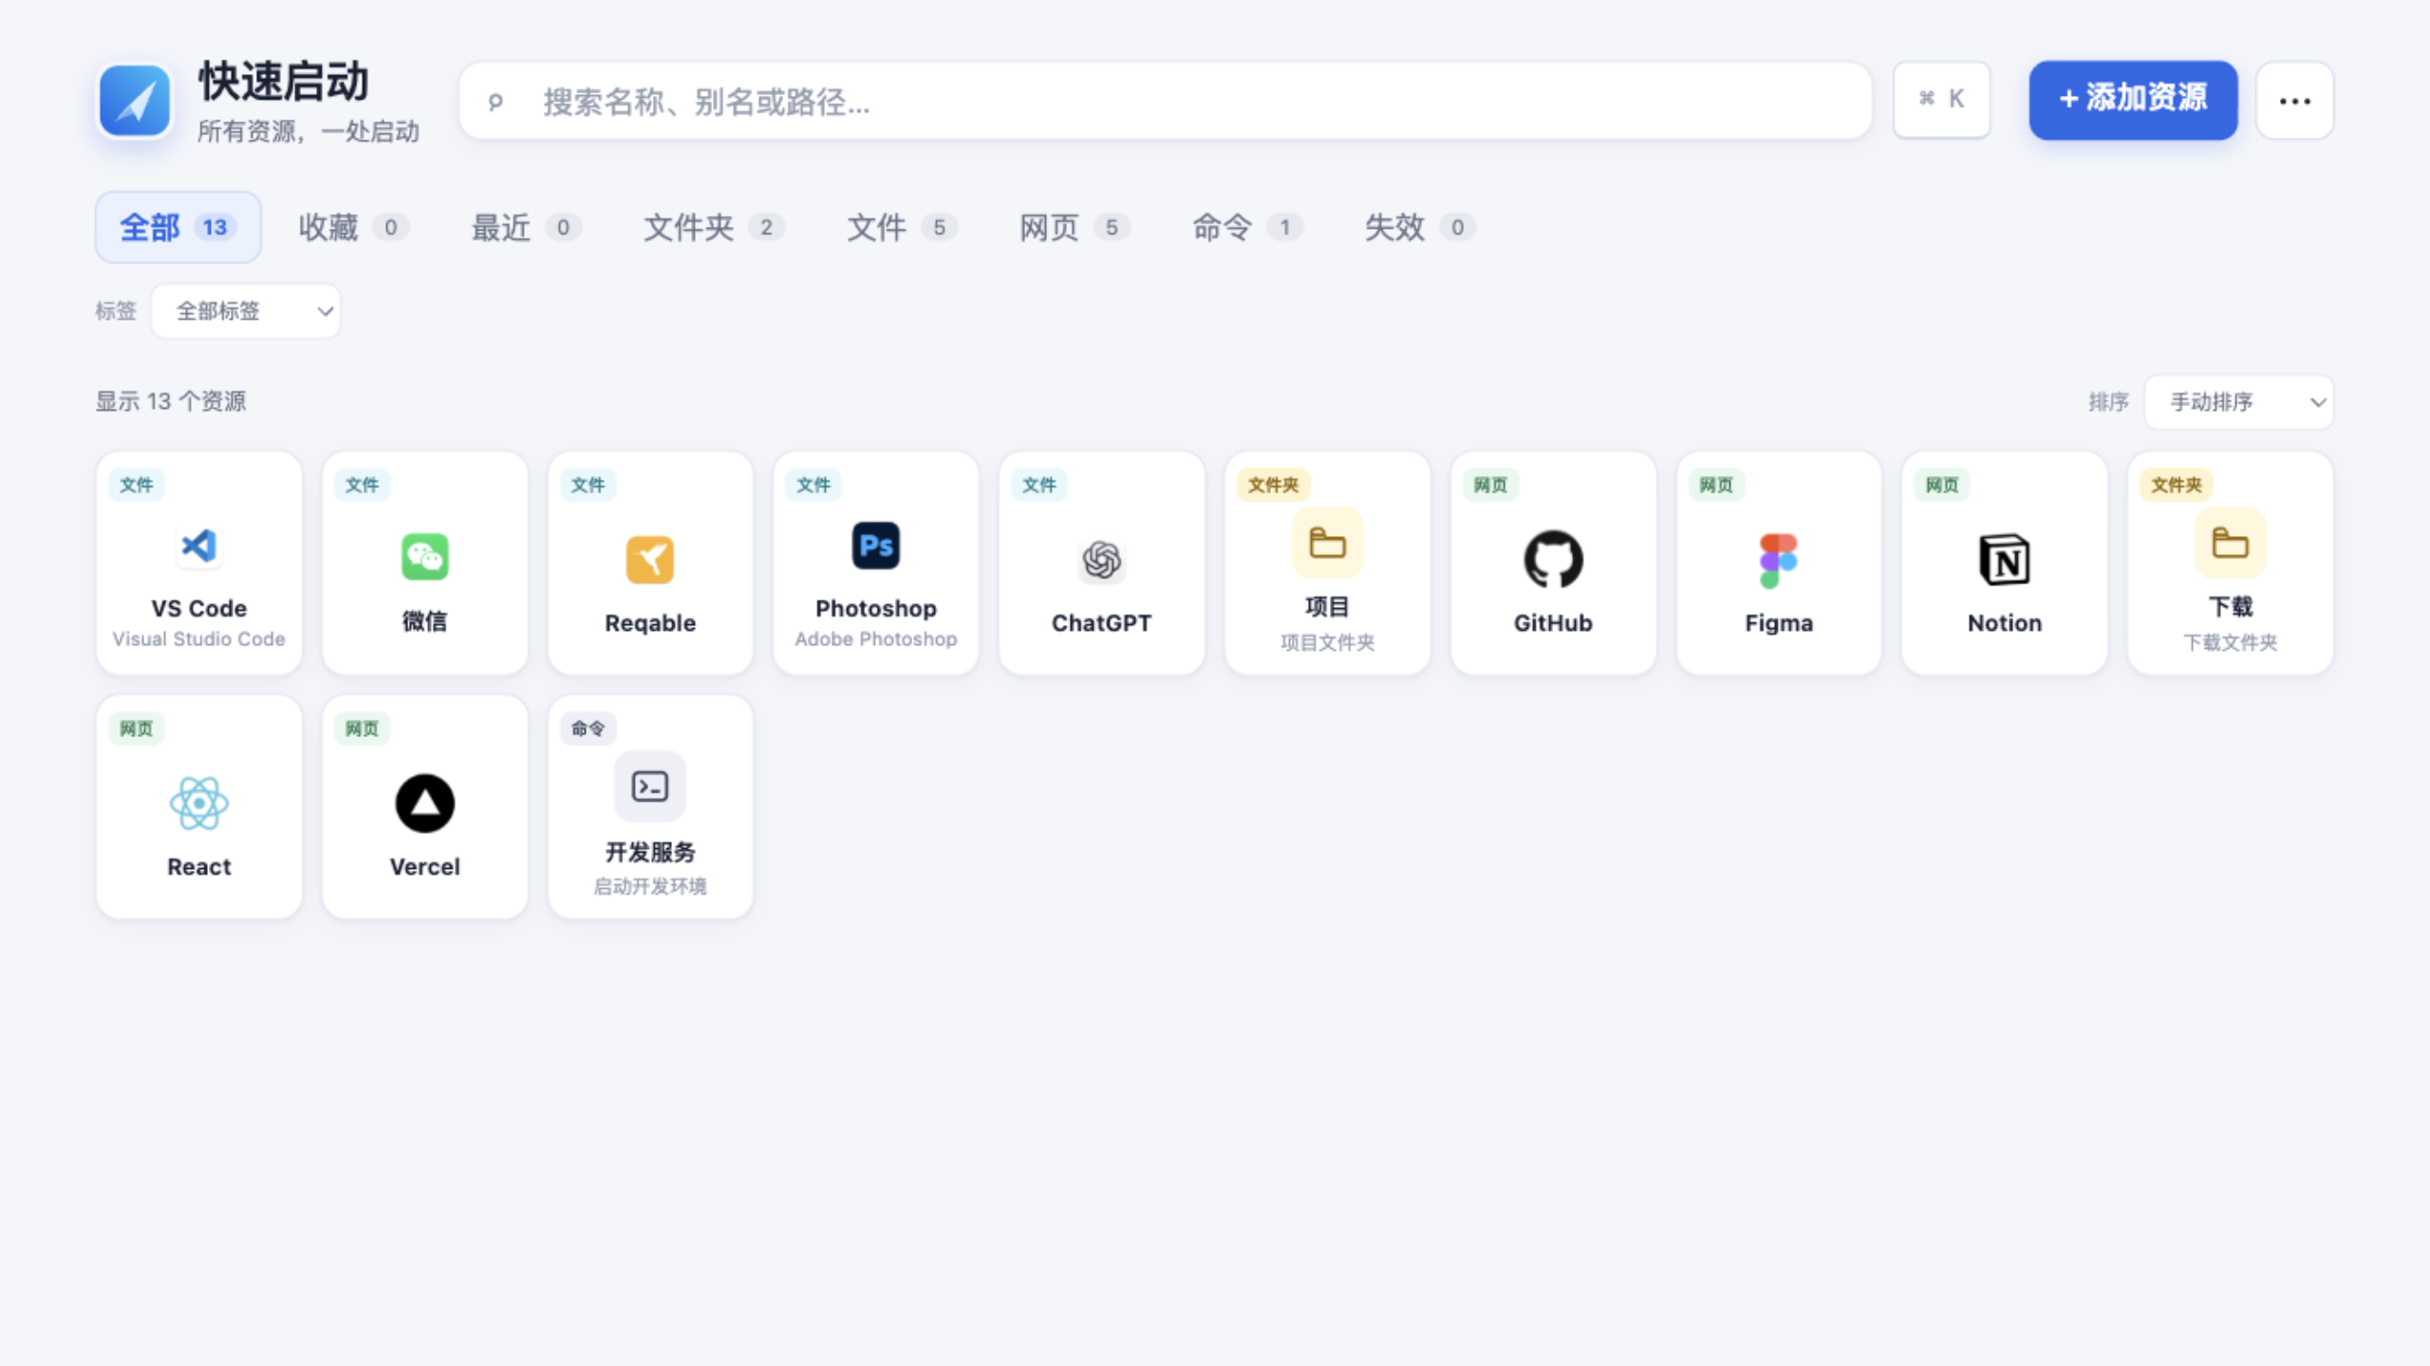Click the 'React' card title

pos(199,867)
